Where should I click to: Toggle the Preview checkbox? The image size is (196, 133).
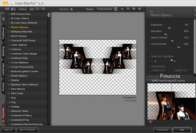tap(72, 9)
